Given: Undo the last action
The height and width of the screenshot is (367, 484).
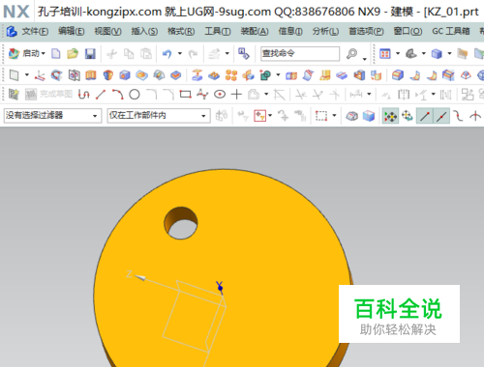Looking at the screenshot, I should (x=166, y=53).
